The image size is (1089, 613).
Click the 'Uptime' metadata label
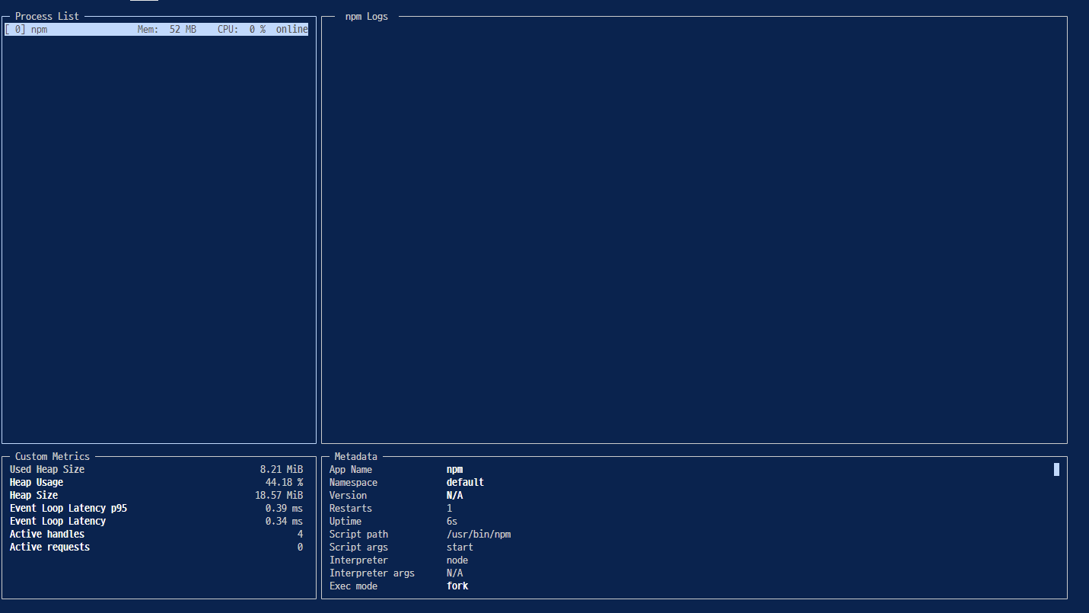click(x=345, y=521)
